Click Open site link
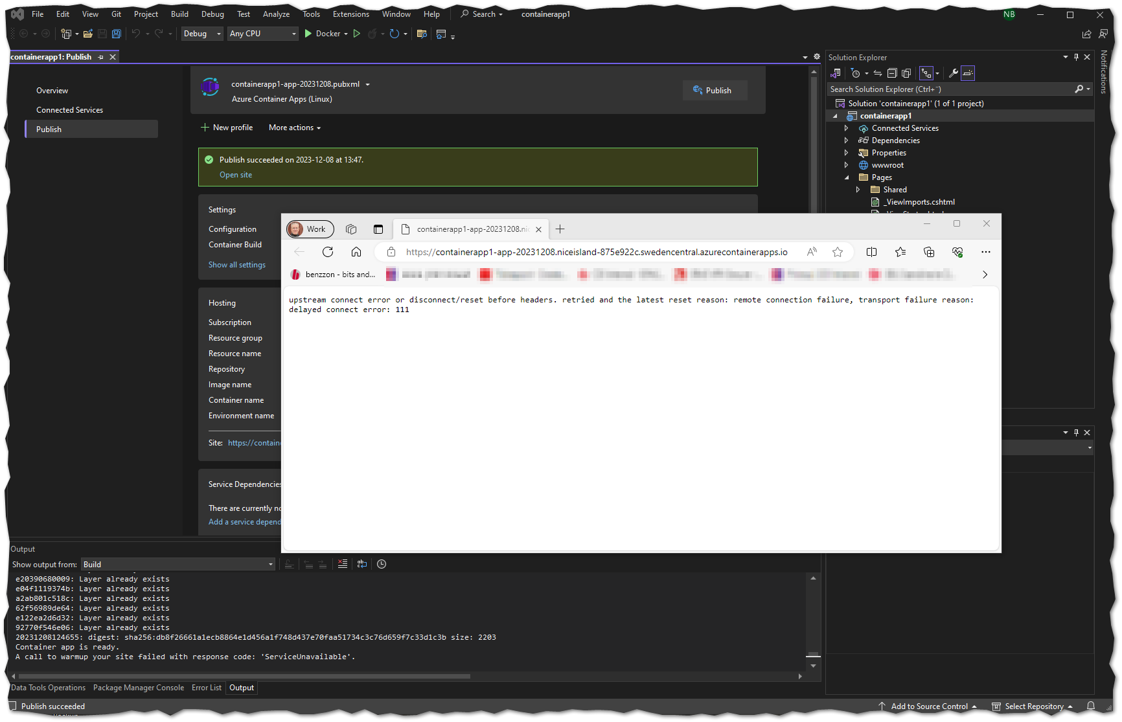The image size is (1122, 722). (236, 175)
